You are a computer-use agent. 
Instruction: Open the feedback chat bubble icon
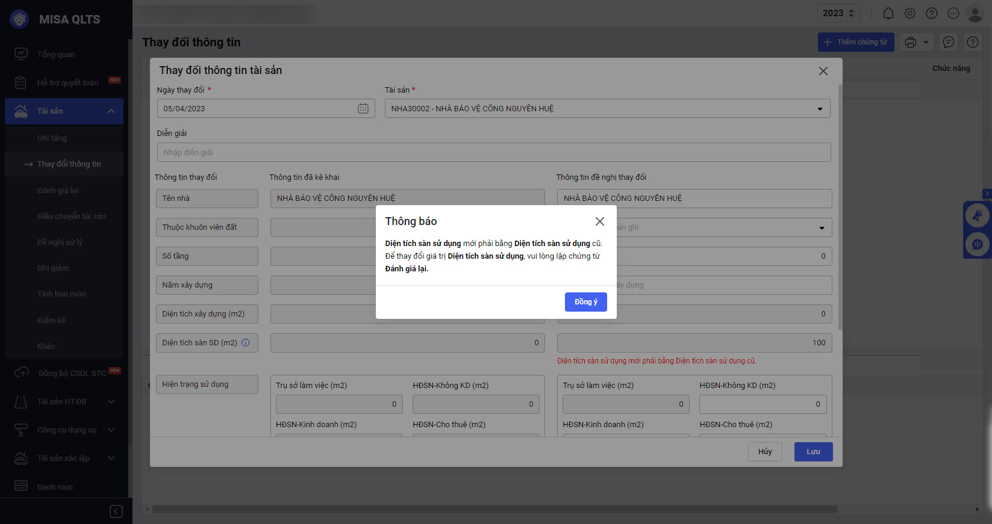coord(948,42)
